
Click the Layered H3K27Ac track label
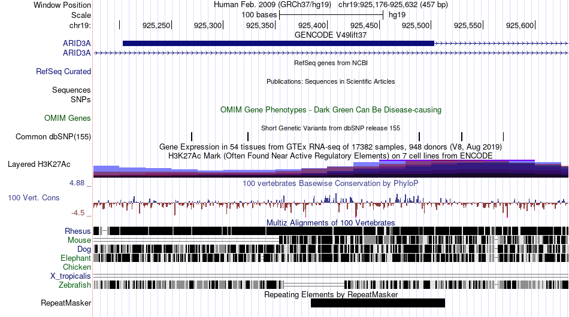[x=39, y=164]
